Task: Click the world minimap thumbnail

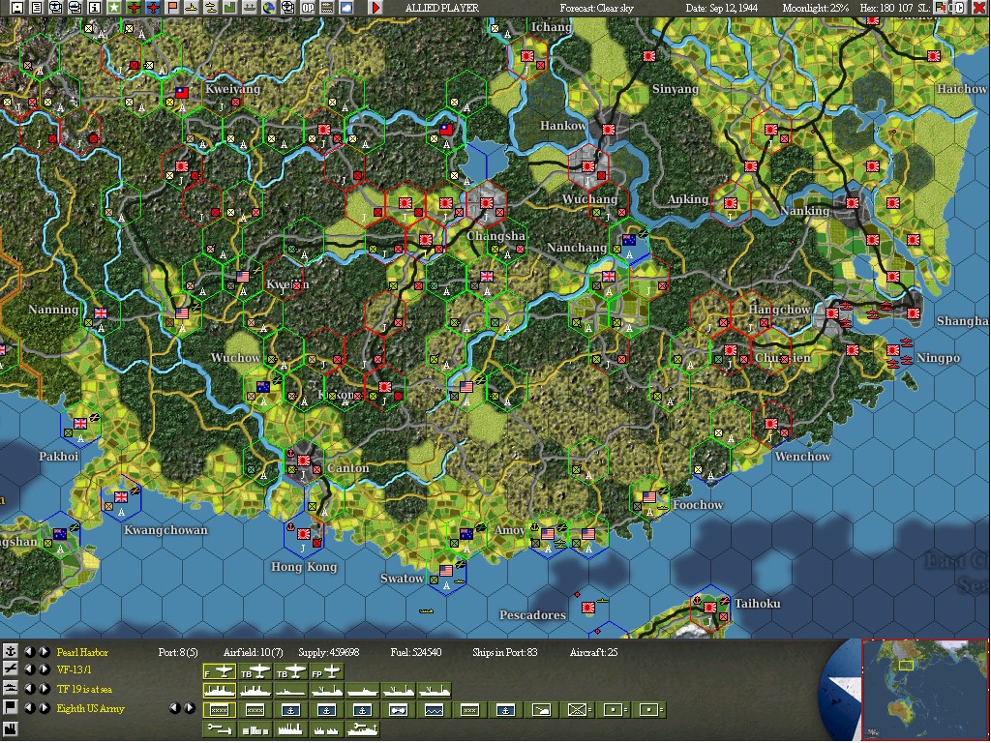Action: pyautogui.click(x=924, y=689)
